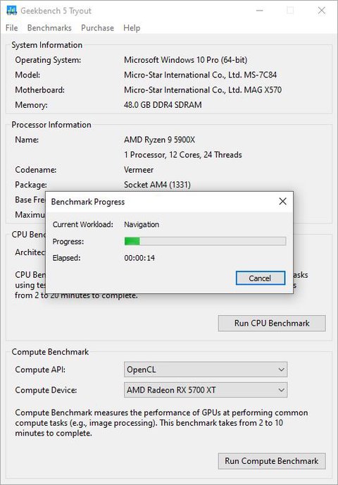The height and width of the screenshot is (485, 338).
Task: Close the Geekbench 5 Tryout window
Action: [321, 11]
